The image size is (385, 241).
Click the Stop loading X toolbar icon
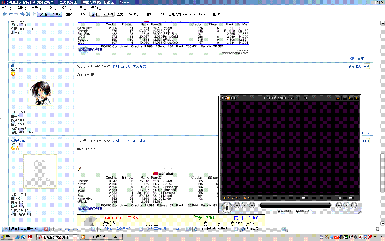pyautogui.click(x=28, y=14)
